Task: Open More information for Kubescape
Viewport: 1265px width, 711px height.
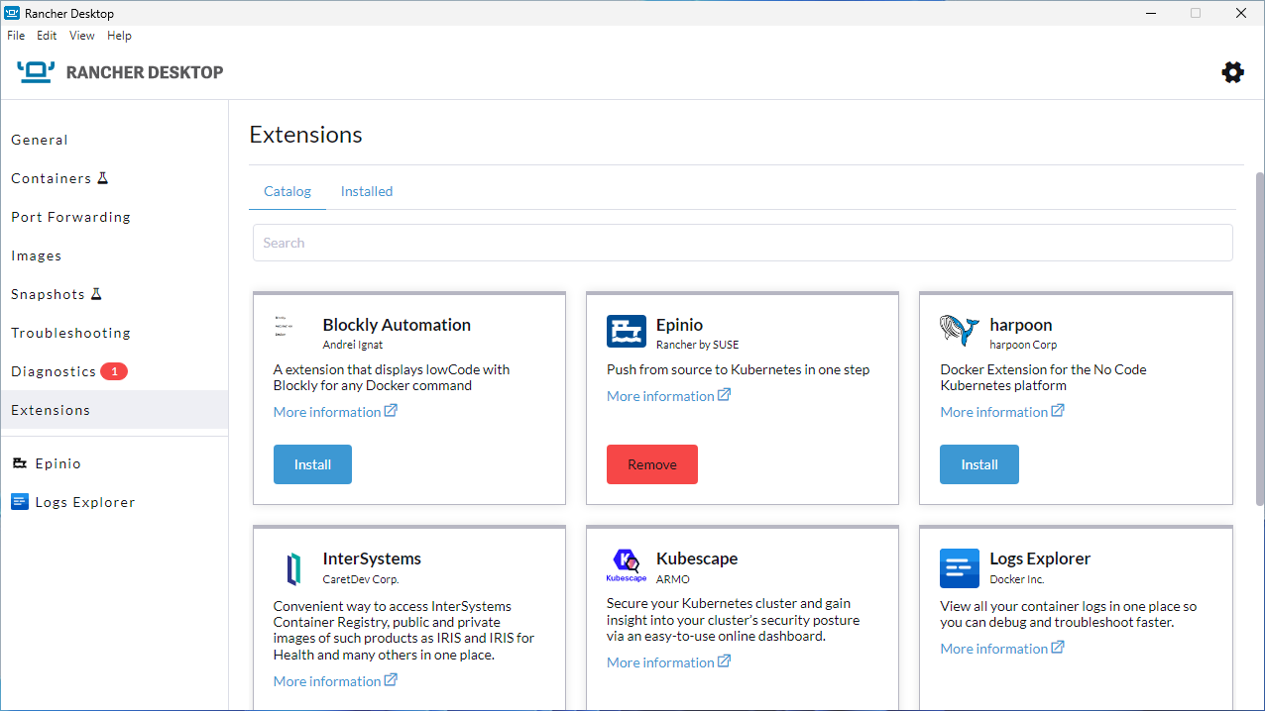Action: 660,662
